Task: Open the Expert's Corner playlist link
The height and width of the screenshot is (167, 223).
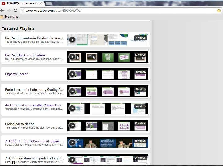Action: click(16, 74)
